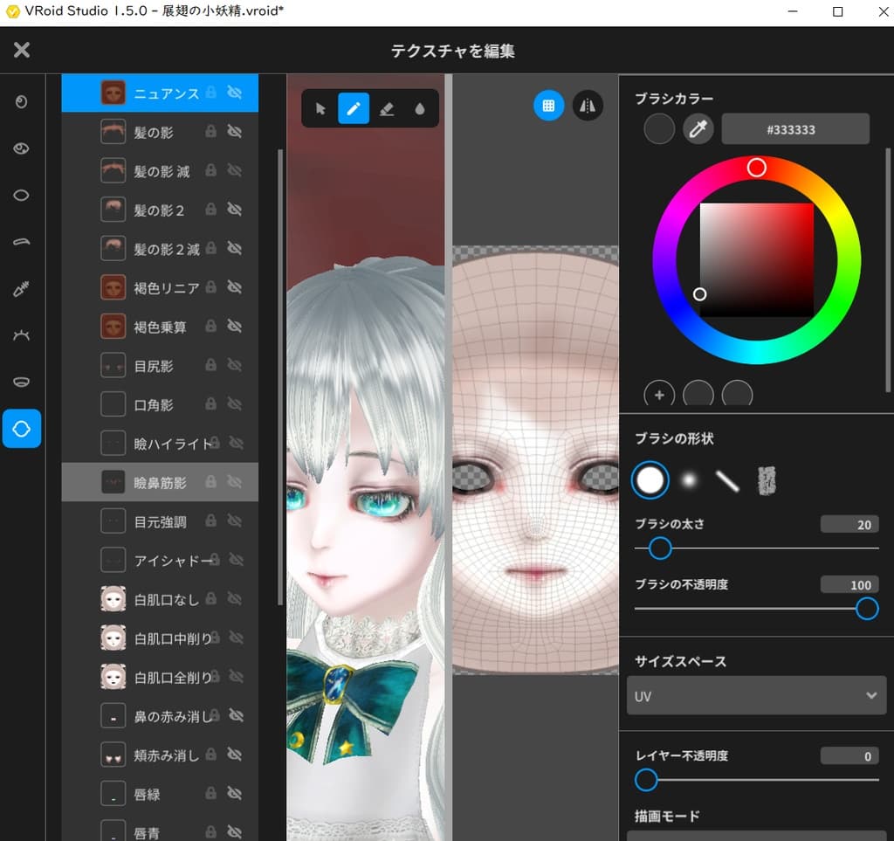Viewport: 894px width, 841px height.
Task: Pick color with the eyedropper tool
Action: pyautogui.click(x=698, y=129)
